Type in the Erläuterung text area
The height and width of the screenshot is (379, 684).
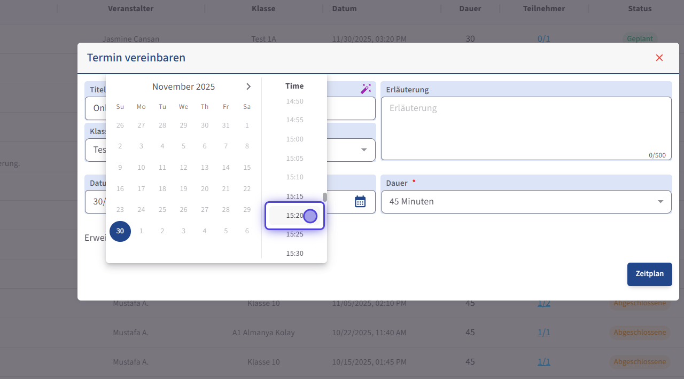(x=526, y=128)
